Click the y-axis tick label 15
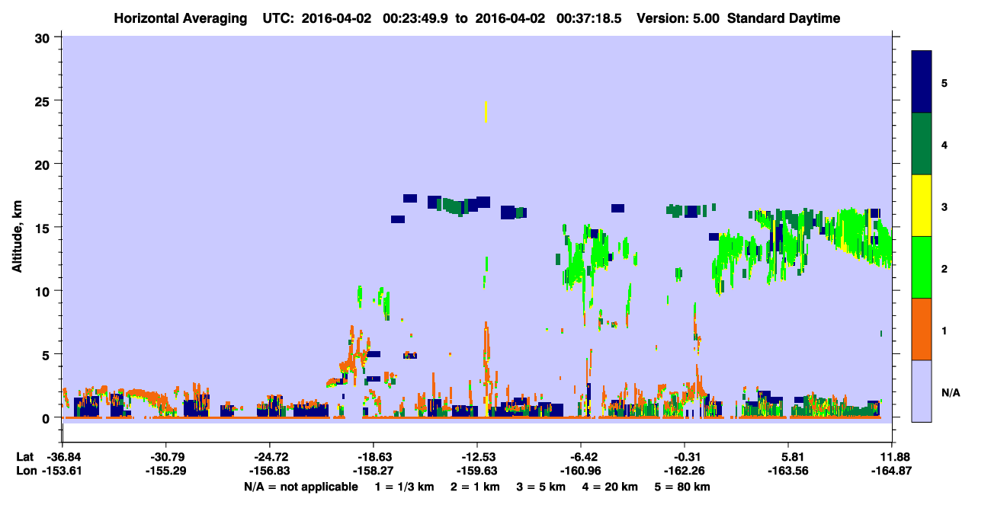This screenshot has height=508, width=991. click(44, 228)
